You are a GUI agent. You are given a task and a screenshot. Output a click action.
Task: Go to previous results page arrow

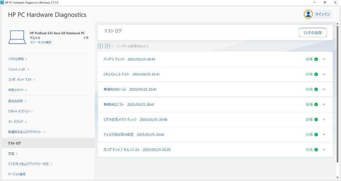click(x=100, y=46)
